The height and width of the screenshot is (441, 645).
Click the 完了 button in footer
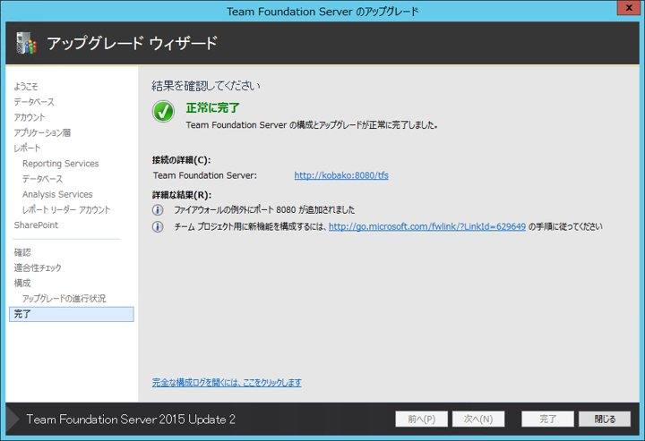547,420
